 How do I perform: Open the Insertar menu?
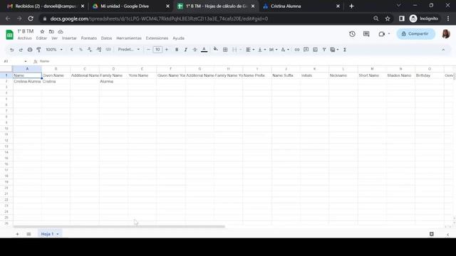pyautogui.click(x=69, y=38)
